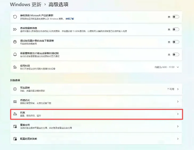Open the 恢复 row title
The image size is (194, 150).
tap(23, 113)
